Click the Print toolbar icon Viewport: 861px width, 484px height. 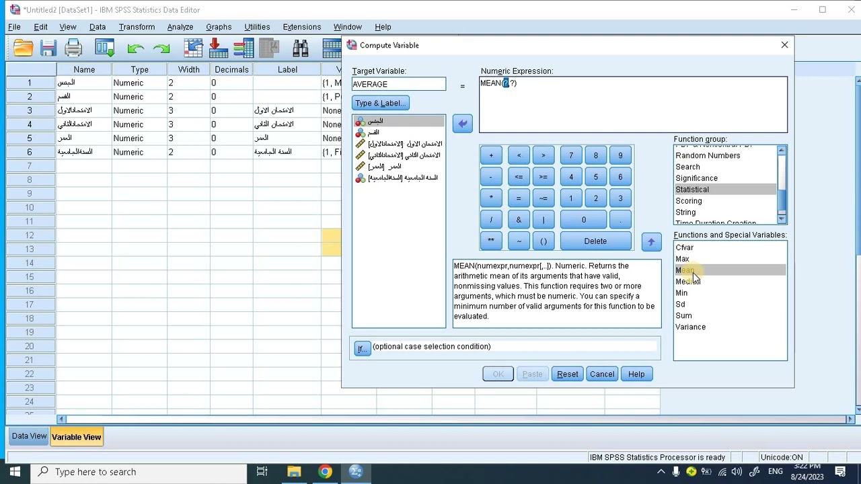[x=73, y=48]
